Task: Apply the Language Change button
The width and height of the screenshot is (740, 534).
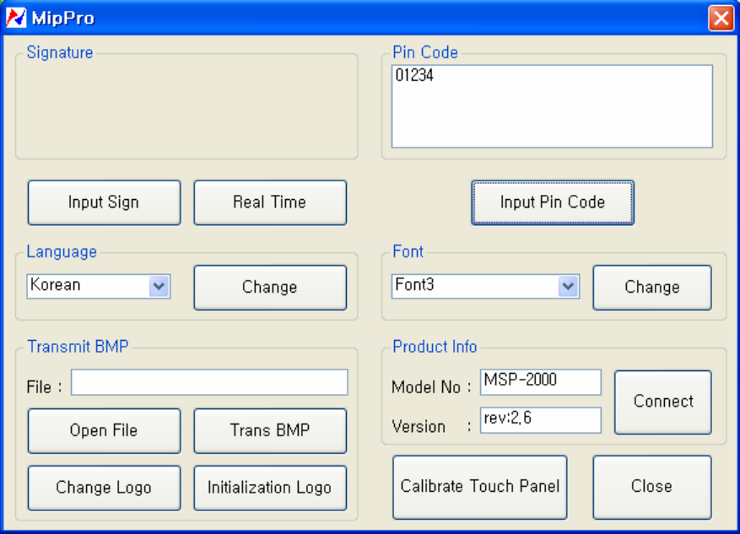Action: pyautogui.click(x=270, y=288)
